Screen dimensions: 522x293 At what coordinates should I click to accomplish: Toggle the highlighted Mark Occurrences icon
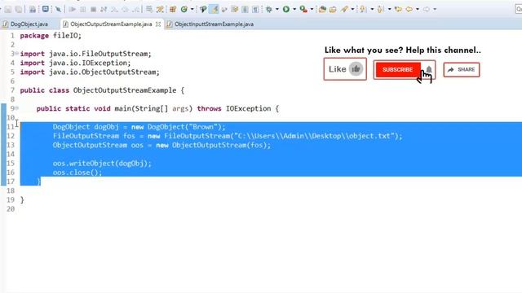[x=214, y=9]
